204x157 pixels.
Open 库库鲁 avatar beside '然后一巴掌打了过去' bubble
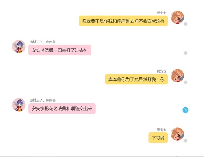[x=19, y=46]
